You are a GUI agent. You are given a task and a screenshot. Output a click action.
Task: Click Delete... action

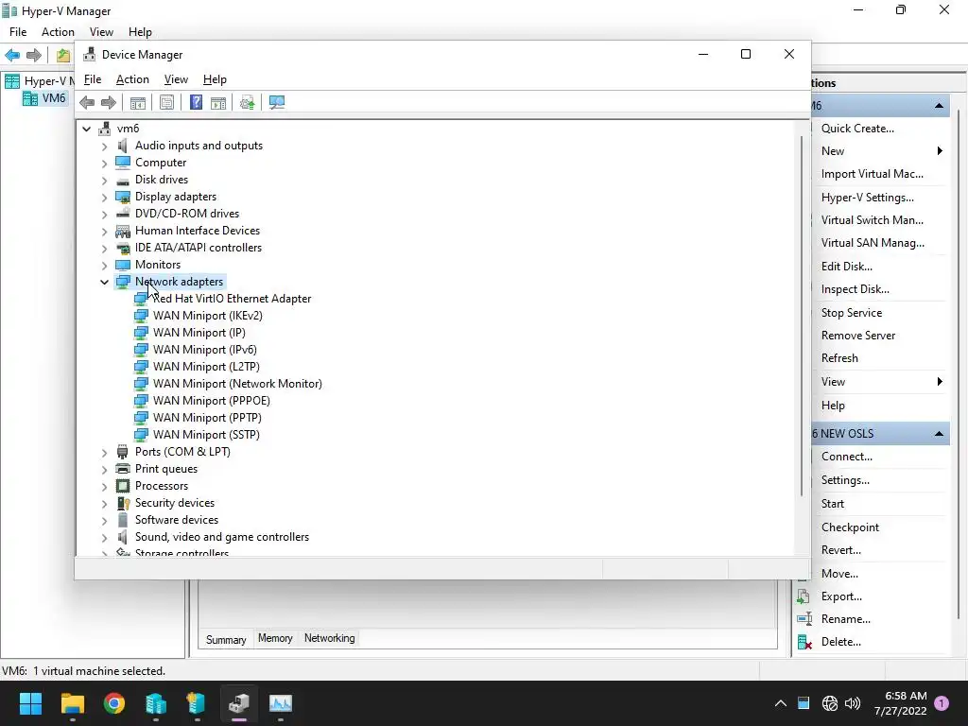pyautogui.click(x=840, y=642)
